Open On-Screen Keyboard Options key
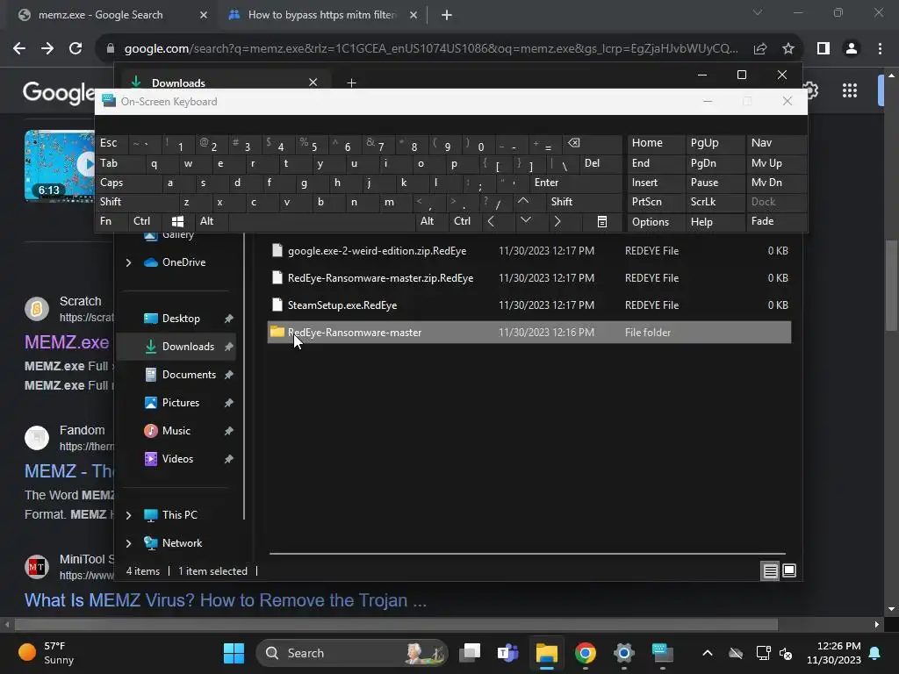This screenshot has height=674, width=899. (x=656, y=222)
